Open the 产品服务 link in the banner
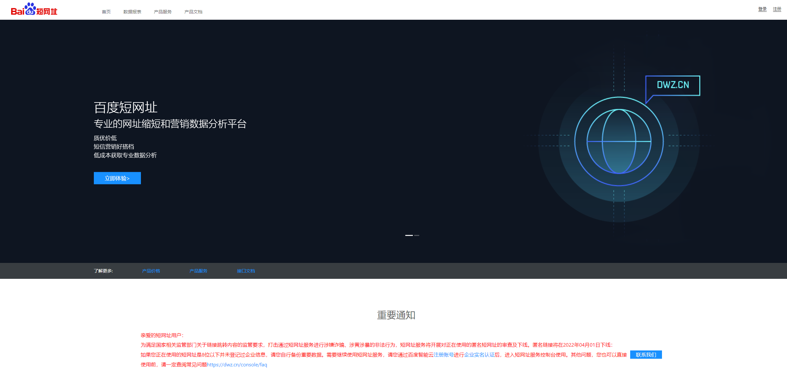This screenshot has height=374, width=787. pyautogui.click(x=198, y=271)
